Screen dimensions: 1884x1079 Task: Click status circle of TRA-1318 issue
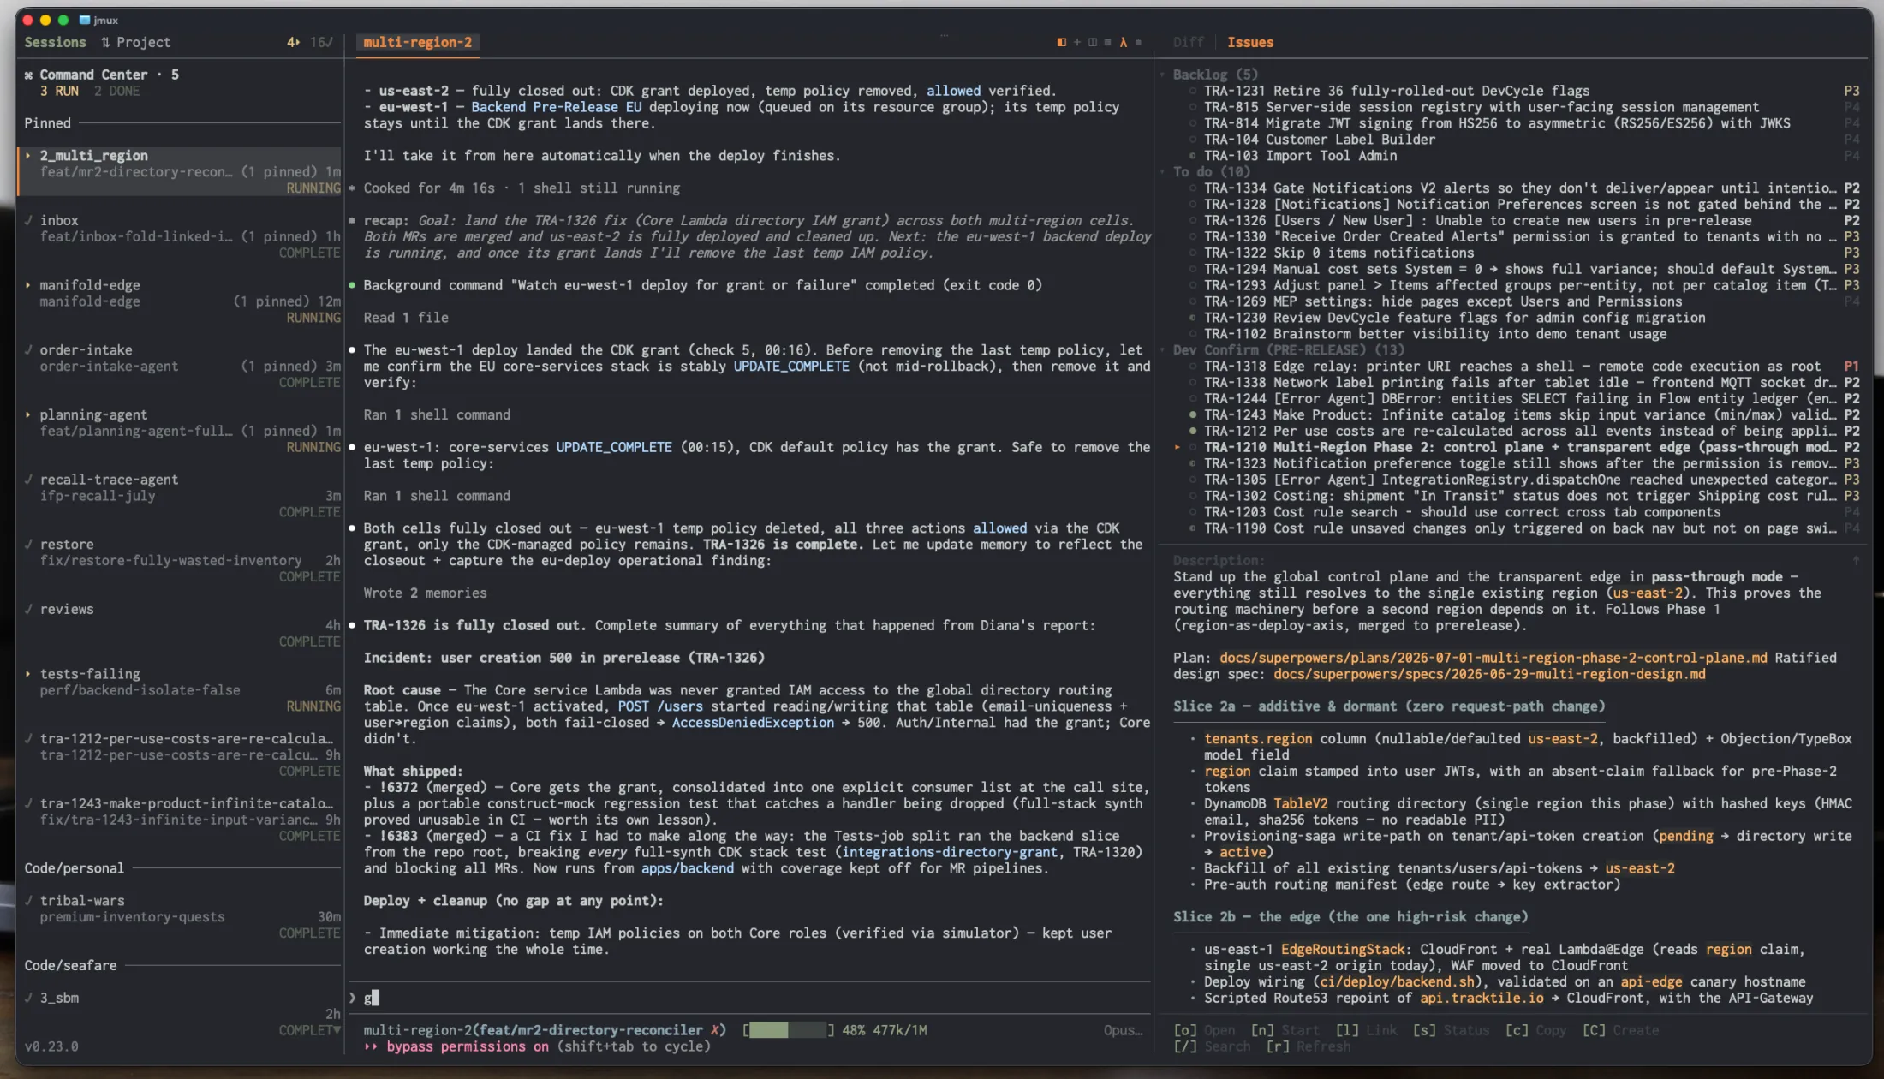pos(1192,366)
